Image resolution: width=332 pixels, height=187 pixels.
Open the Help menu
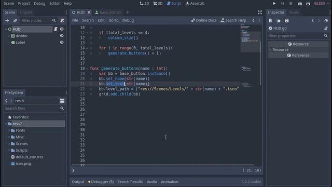(x=67, y=4)
